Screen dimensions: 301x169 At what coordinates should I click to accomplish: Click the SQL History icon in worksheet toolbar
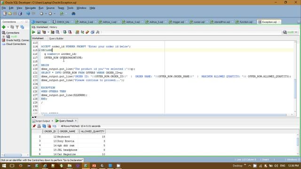pyautogui.click(x=93, y=32)
